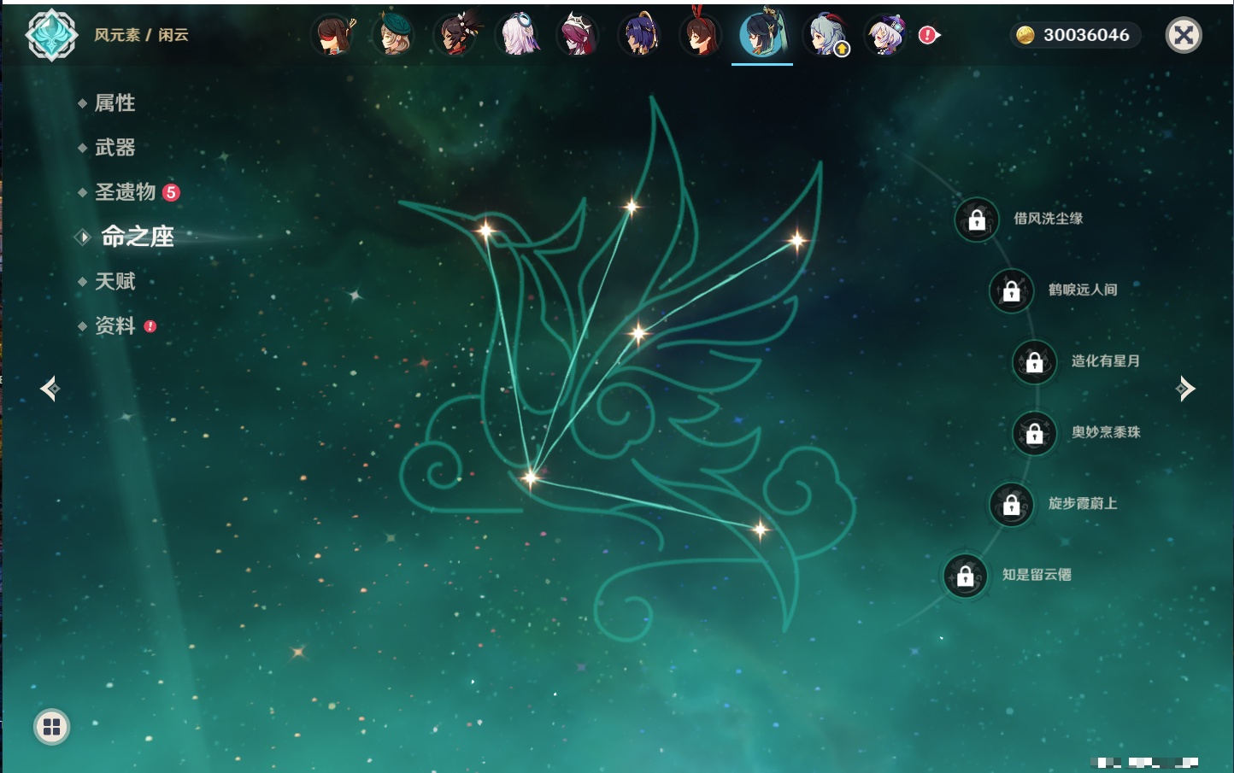Click the star node on the tallest feather

(x=632, y=206)
